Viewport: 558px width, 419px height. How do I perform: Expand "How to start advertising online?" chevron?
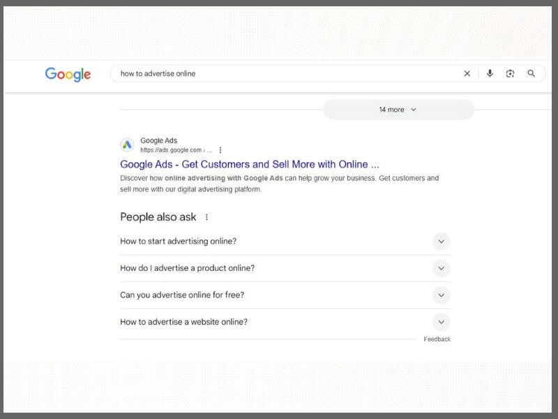coord(441,242)
